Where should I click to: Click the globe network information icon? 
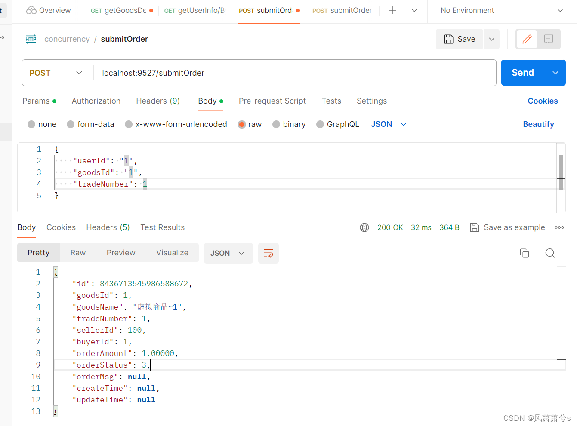click(x=364, y=227)
